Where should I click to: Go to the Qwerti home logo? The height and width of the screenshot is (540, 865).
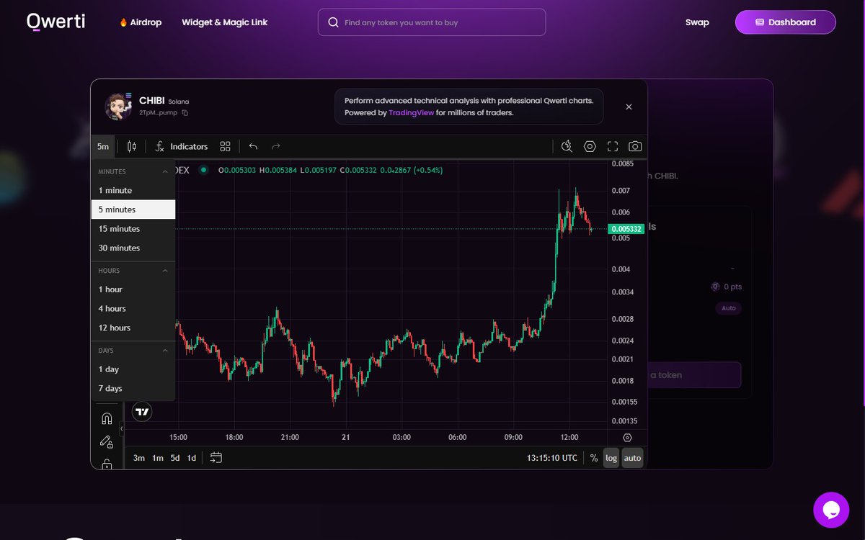click(x=56, y=22)
